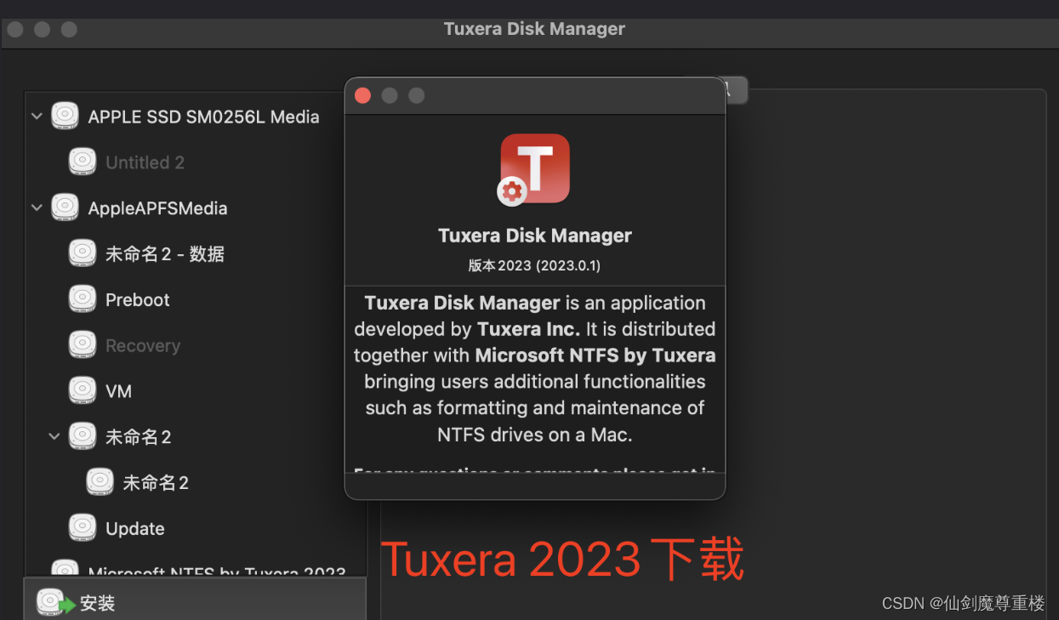Click the AppleAPFSMedia disk icon
This screenshot has width=1059, height=620.
click(65, 208)
